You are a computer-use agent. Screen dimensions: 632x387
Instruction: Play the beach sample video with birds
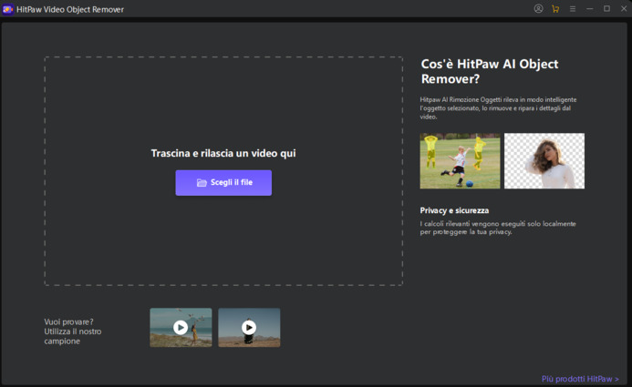[181, 328]
